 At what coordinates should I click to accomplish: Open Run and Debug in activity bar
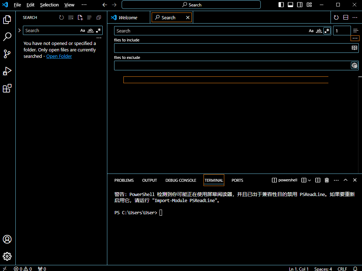pos(7,71)
